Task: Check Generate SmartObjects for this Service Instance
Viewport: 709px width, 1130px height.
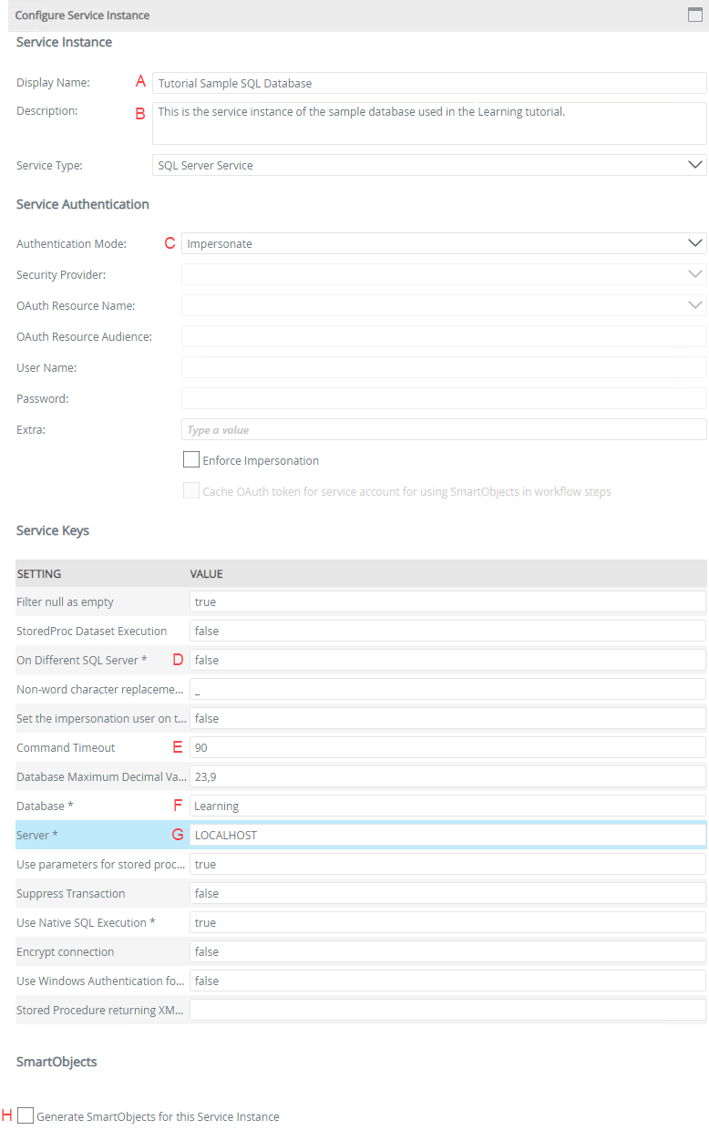Action: 26,1115
